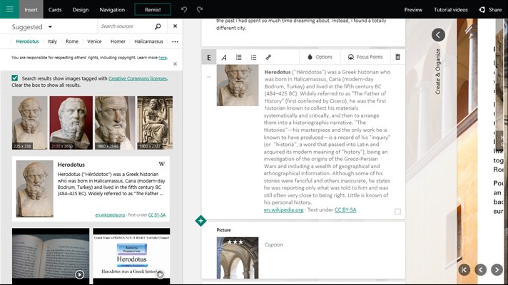The width and height of the screenshot is (508, 285).
Task: Select the Rome suggestion
Action: click(72, 41)
